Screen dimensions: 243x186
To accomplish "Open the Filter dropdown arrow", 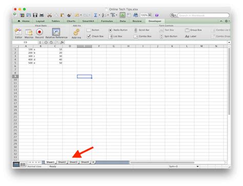I will [116, 15].
